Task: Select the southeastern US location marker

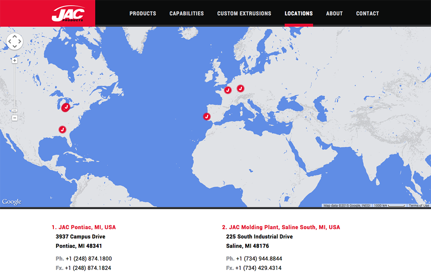Action: 62,129
